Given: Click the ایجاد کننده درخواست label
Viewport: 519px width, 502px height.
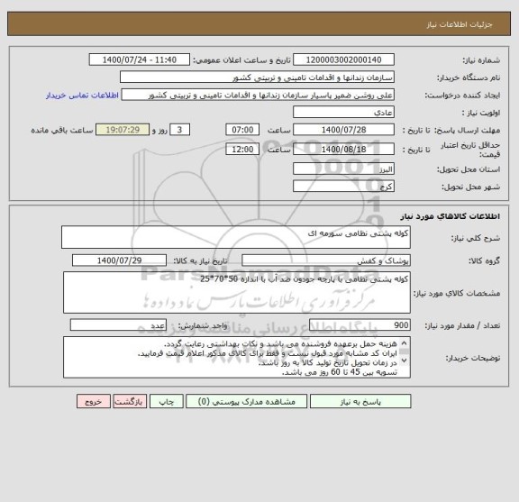Looking at the screenshot, I should [x=462, y=96].
